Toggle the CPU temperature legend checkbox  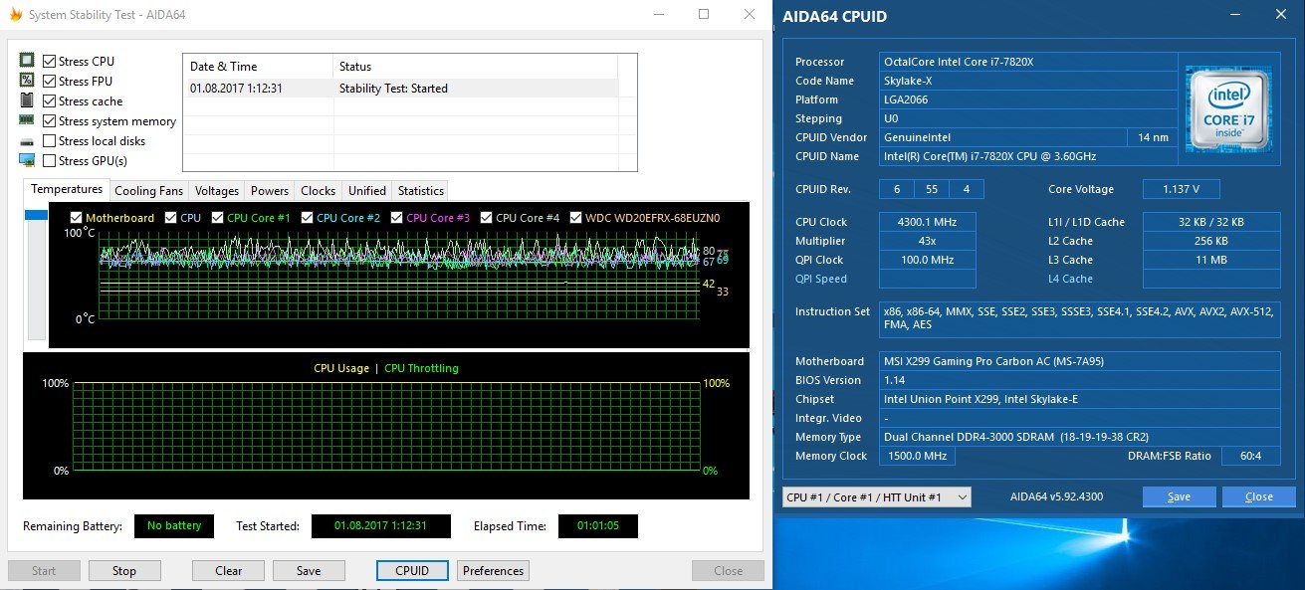(x=171, y=218)
